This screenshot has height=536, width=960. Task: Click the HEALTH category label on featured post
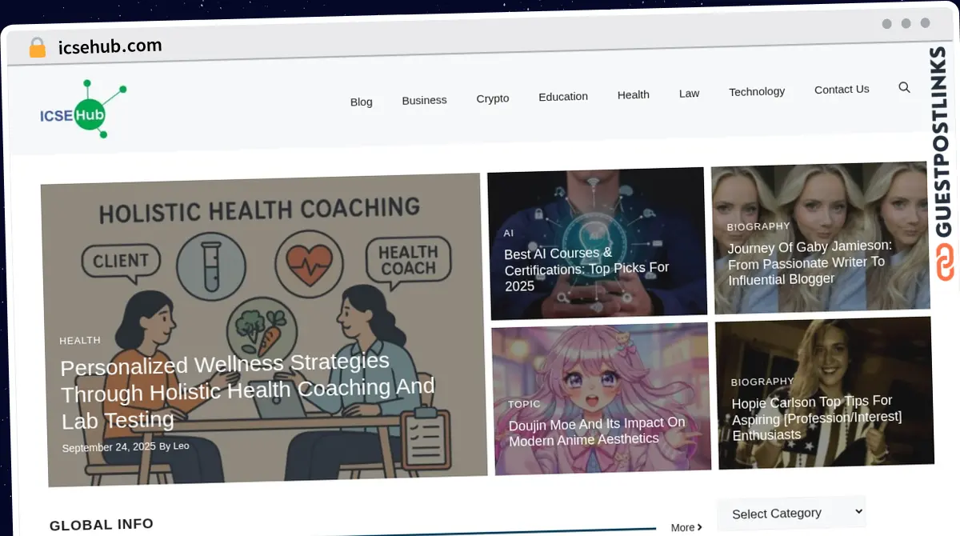point(80,340)
